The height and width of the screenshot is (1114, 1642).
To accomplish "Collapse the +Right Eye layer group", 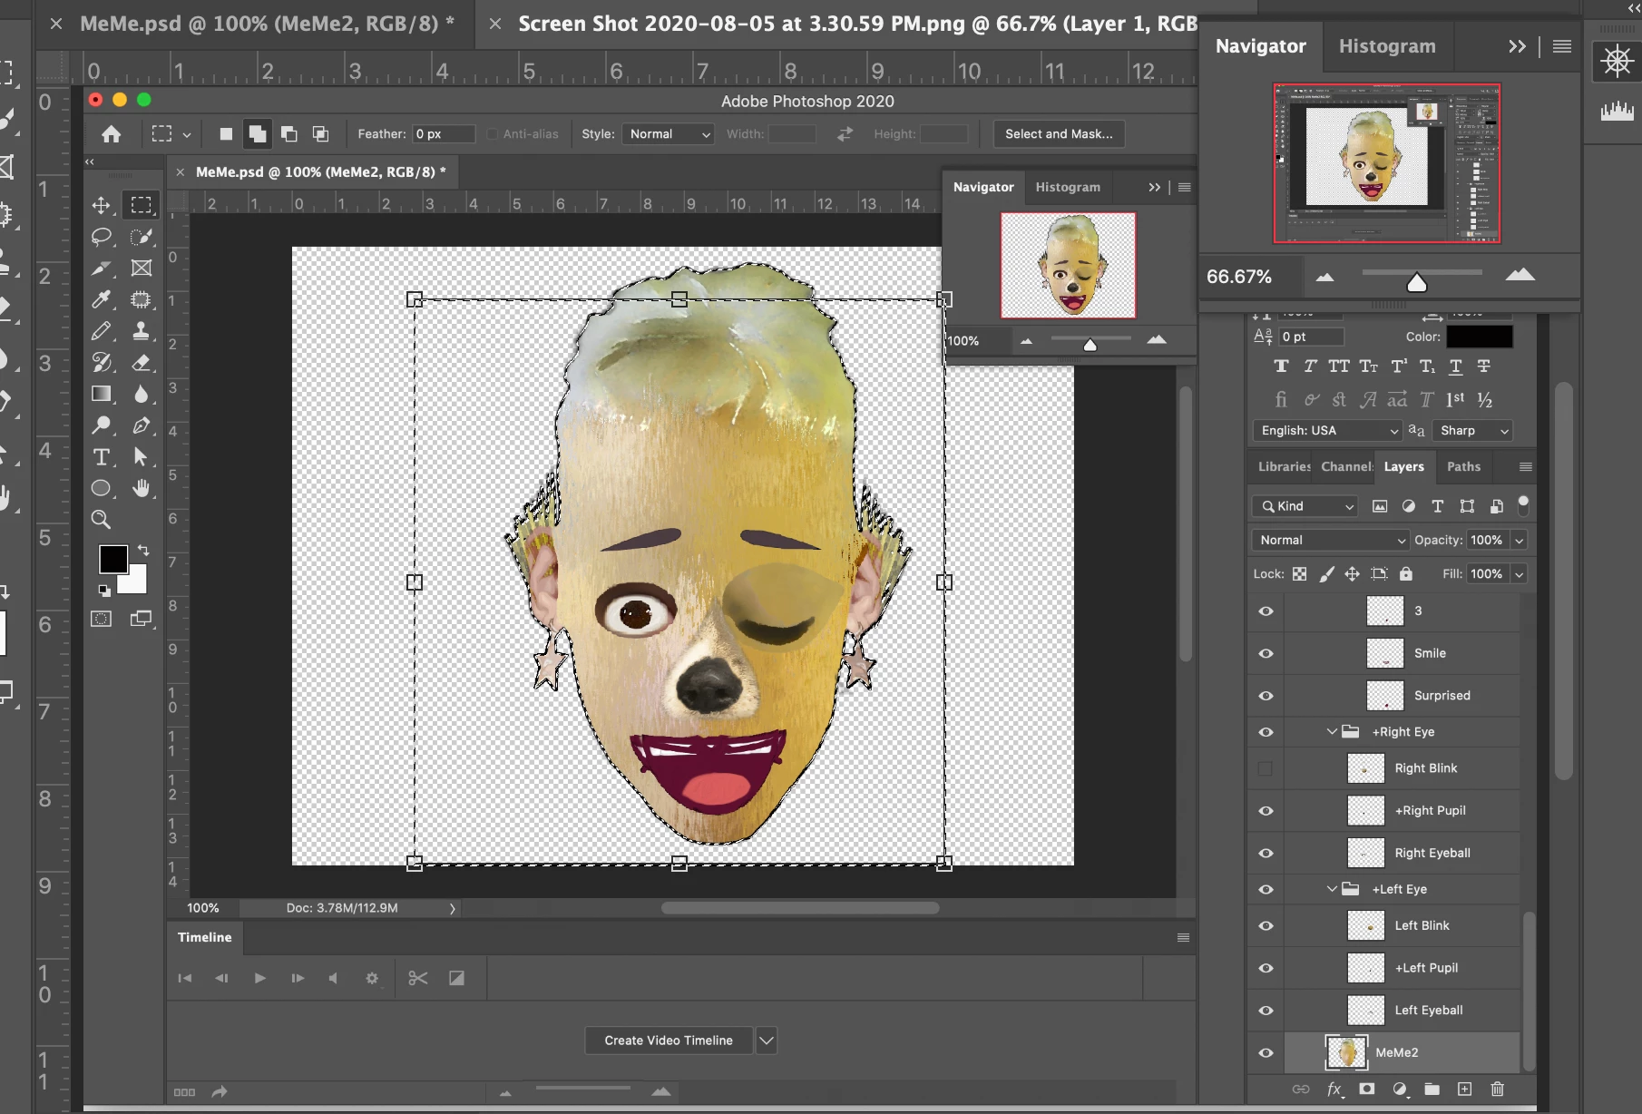I will pos(1332,732).
